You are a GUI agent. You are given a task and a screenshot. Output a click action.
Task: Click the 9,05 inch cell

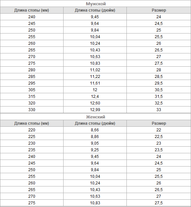point(95,143)
